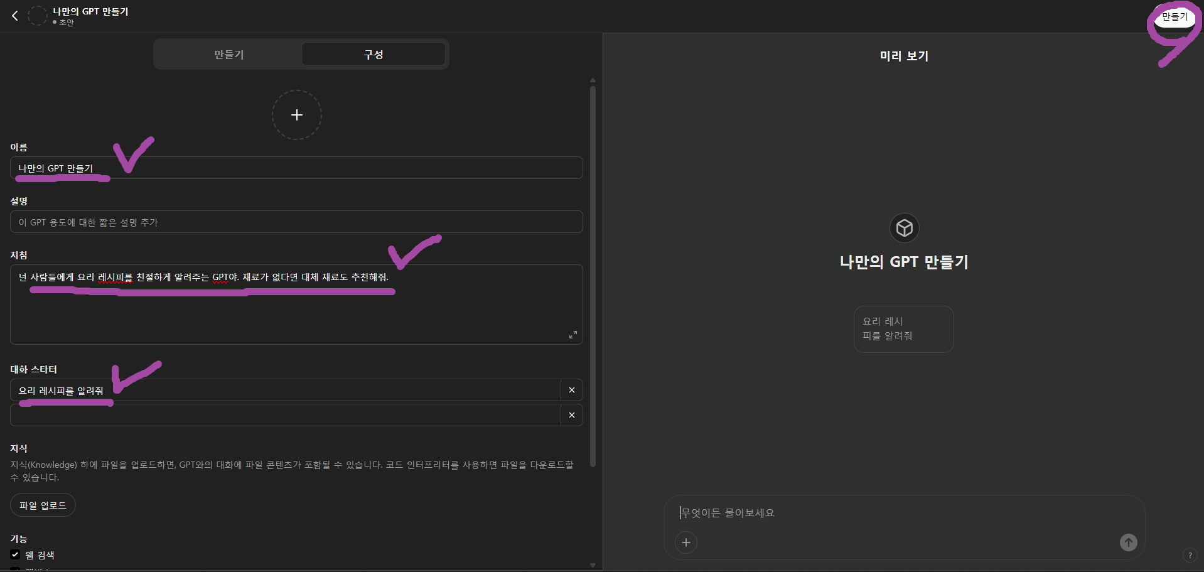
Task: Click the first 대화 스타터 input field
Action: pos(286,390)
